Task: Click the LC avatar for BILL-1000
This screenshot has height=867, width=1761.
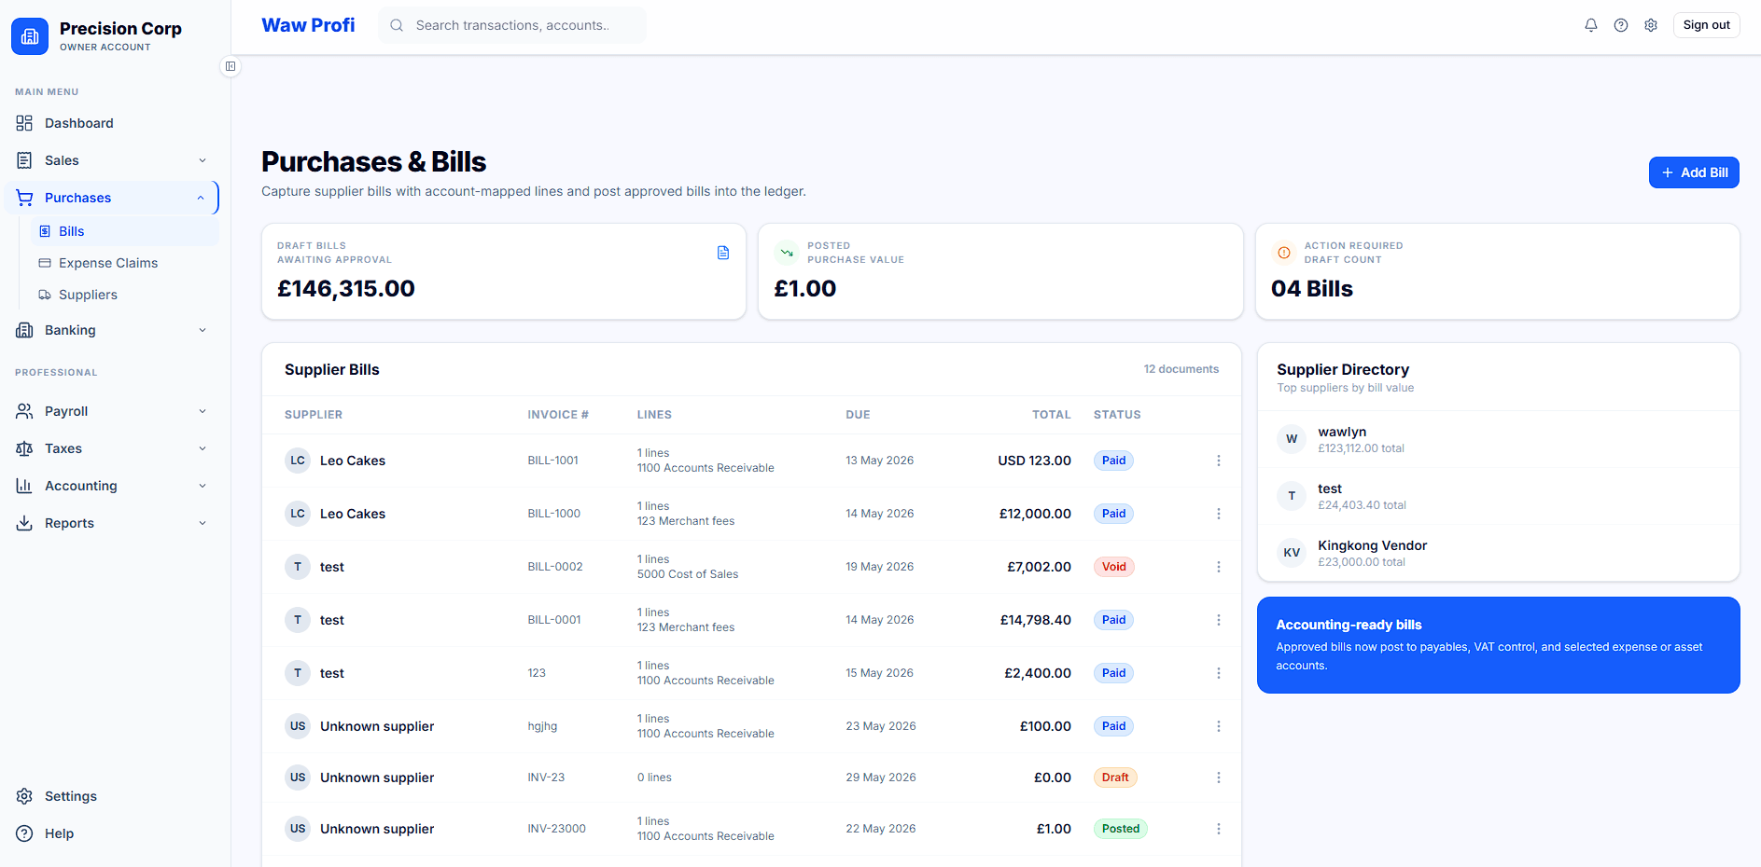Action: (298, 514)
